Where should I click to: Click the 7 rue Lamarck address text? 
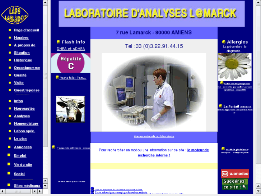tap(154, 32)
